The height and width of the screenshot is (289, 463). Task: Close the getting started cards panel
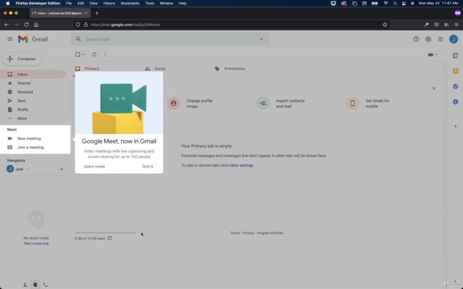[x=434, y=88]
